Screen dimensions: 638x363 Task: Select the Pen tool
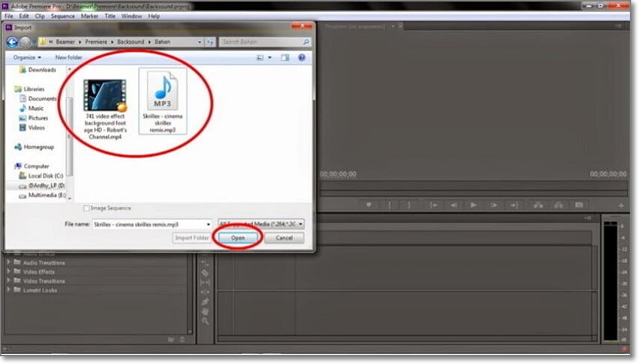click(x=205, y=302)
